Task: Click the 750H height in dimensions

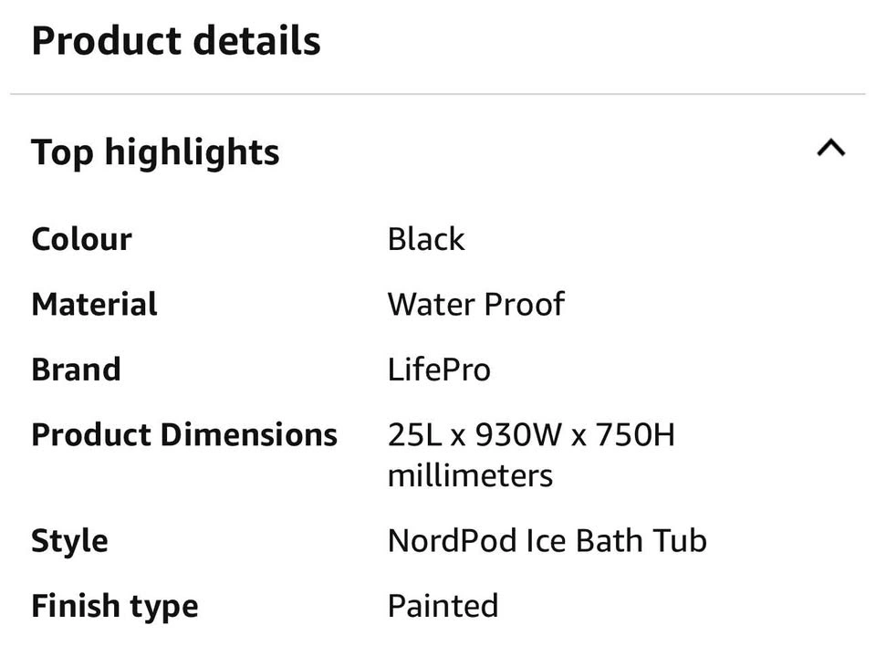Action: [635, 434]
